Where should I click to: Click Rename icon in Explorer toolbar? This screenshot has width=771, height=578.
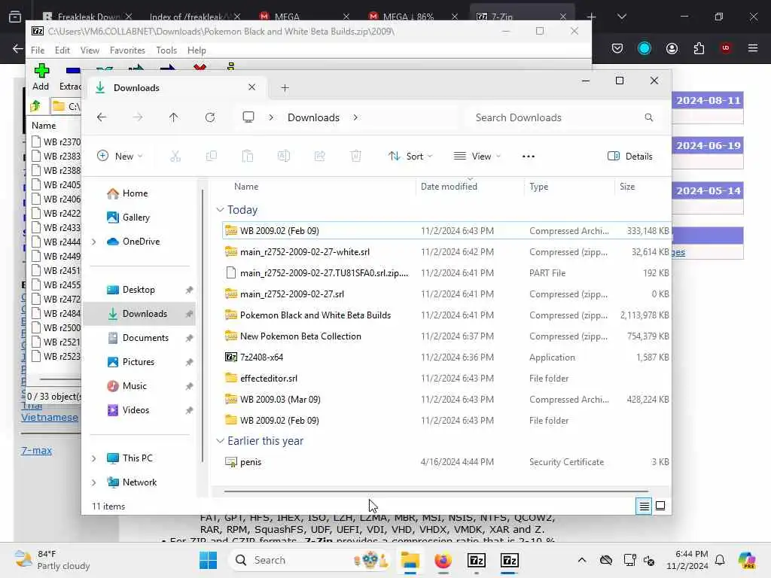284,157
